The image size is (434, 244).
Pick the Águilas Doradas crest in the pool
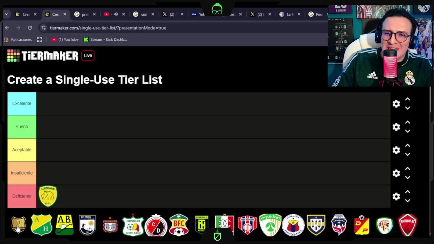point(19,225)
